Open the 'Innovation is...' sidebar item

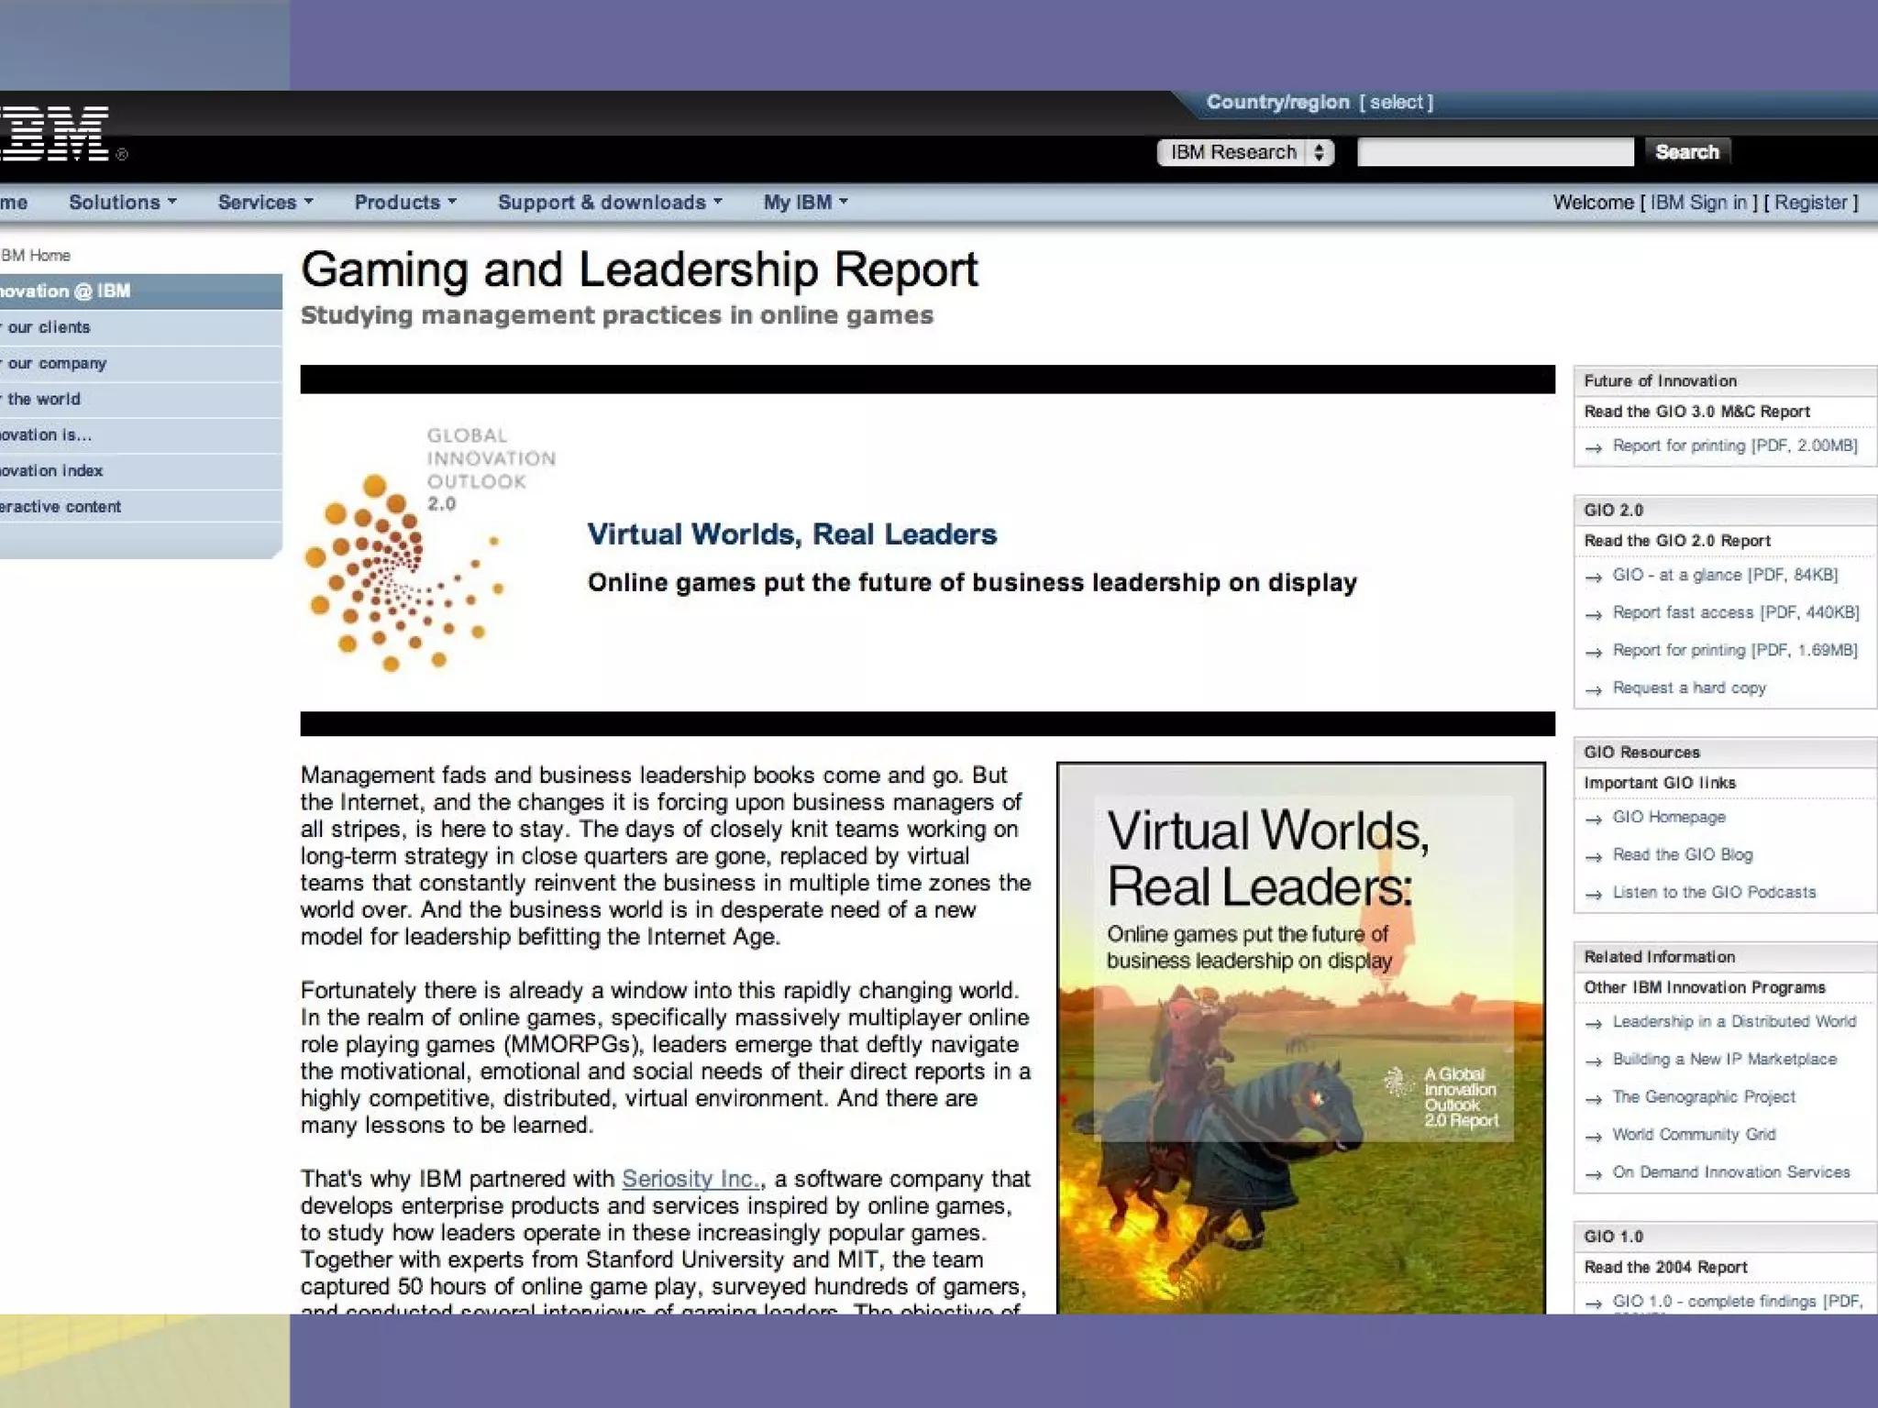click(x=140, y=434)
